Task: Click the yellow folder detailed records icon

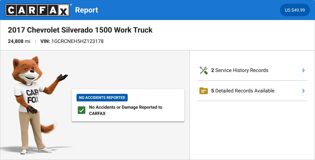Action: 203,91
